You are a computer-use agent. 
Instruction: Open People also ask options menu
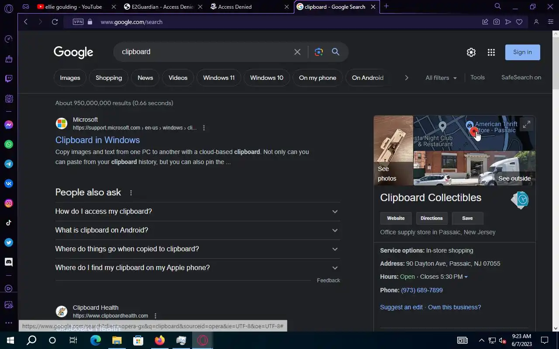[131, 193]
